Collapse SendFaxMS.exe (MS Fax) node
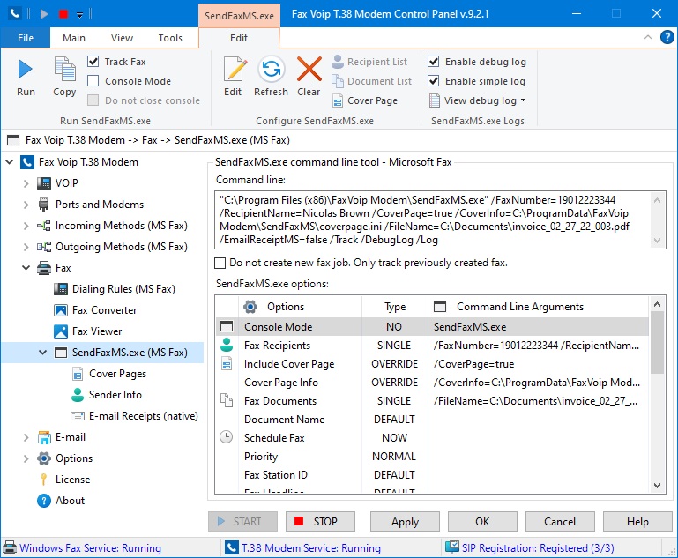The width and height of the screenshot is (678, 558). pyautogui.click(x=43, y=353)
